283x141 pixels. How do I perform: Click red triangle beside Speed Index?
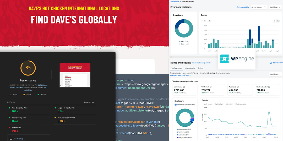click(x=10, y=128)
